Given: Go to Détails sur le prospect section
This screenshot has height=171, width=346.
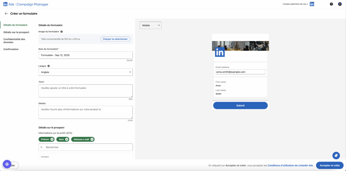Looking at the screenshot, I should point(16,32).
